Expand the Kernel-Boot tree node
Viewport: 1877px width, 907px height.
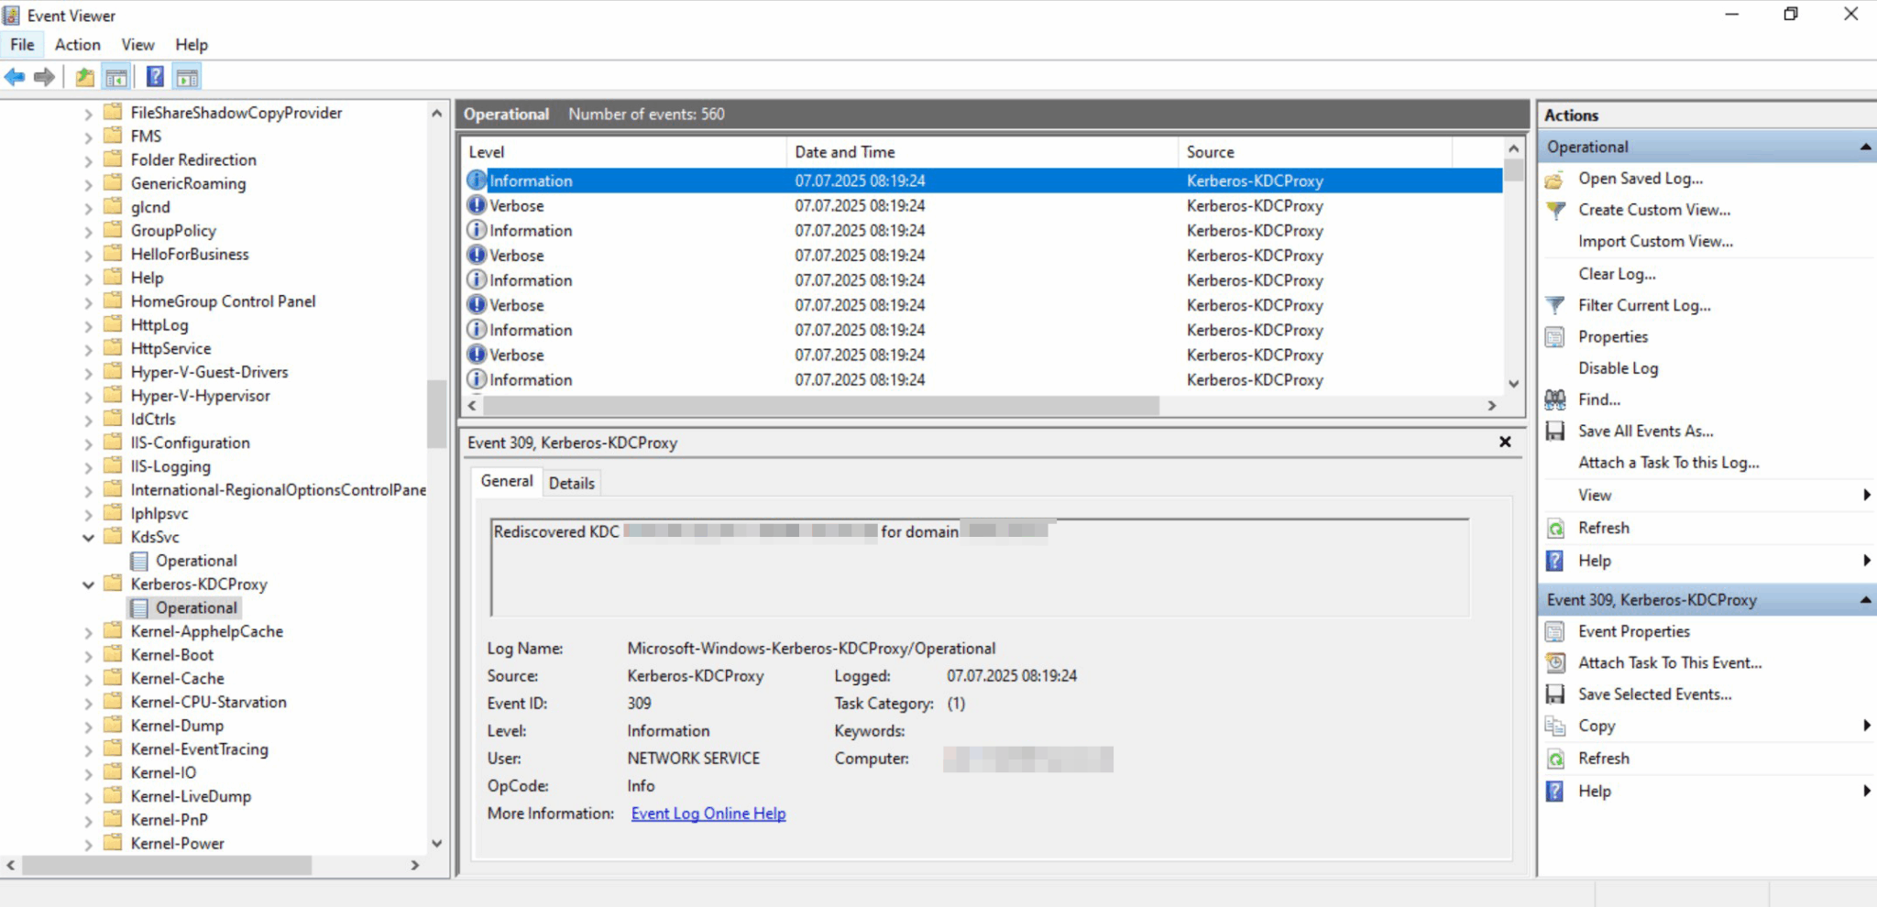tap(87, 654)
